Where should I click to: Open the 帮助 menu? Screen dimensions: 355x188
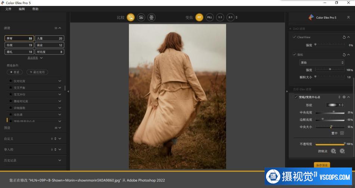[x=35, y=9]
